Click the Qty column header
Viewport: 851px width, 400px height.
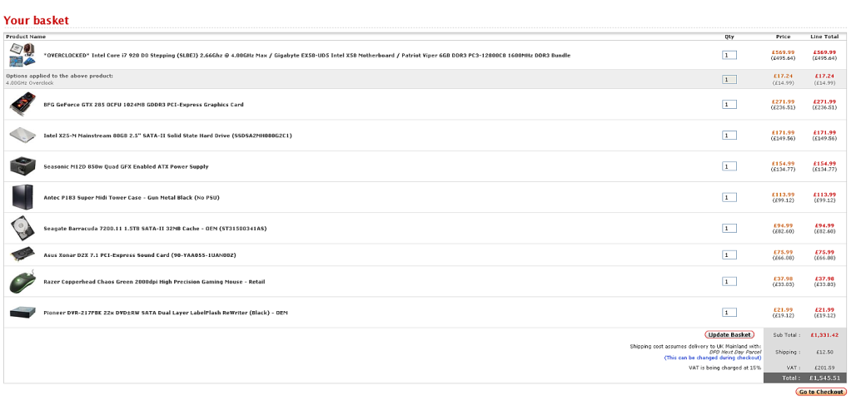pos(729,37)
